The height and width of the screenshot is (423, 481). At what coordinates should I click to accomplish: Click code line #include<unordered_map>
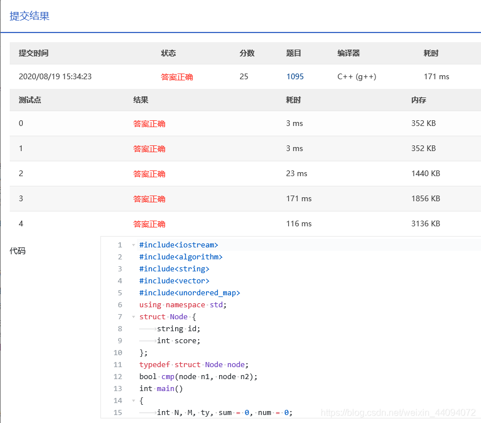(x=189, y=292)
